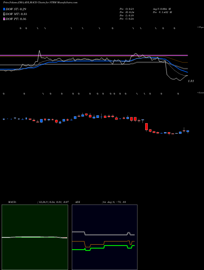
Task: Click the 'Pre O: 0.21' value
Action: 127,9
